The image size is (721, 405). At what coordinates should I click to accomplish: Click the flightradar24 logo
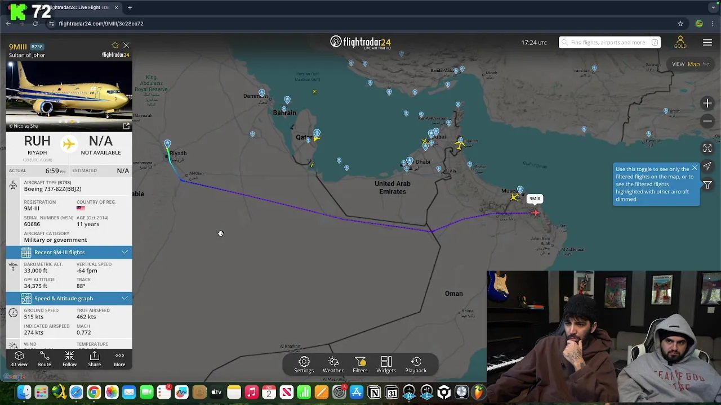pyautogui.click(x=360, y=43)
